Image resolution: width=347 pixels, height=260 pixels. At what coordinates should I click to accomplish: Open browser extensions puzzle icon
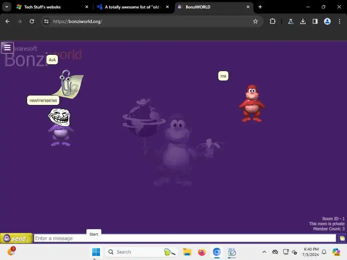[x=273, y=21]
